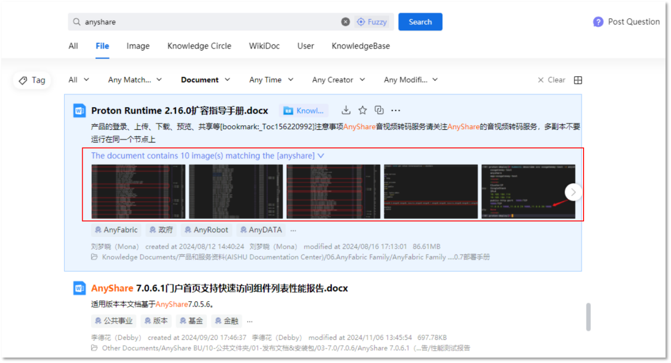Open the Knowl... folder location tag

coord(303,111)
